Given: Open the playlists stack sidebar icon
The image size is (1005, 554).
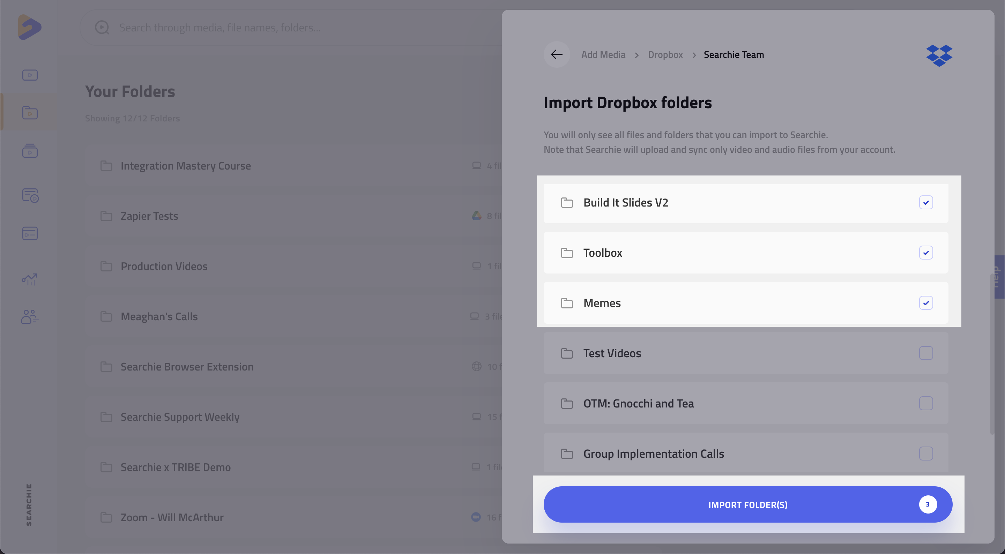Looking at the screenshot, I should (30, 150).
